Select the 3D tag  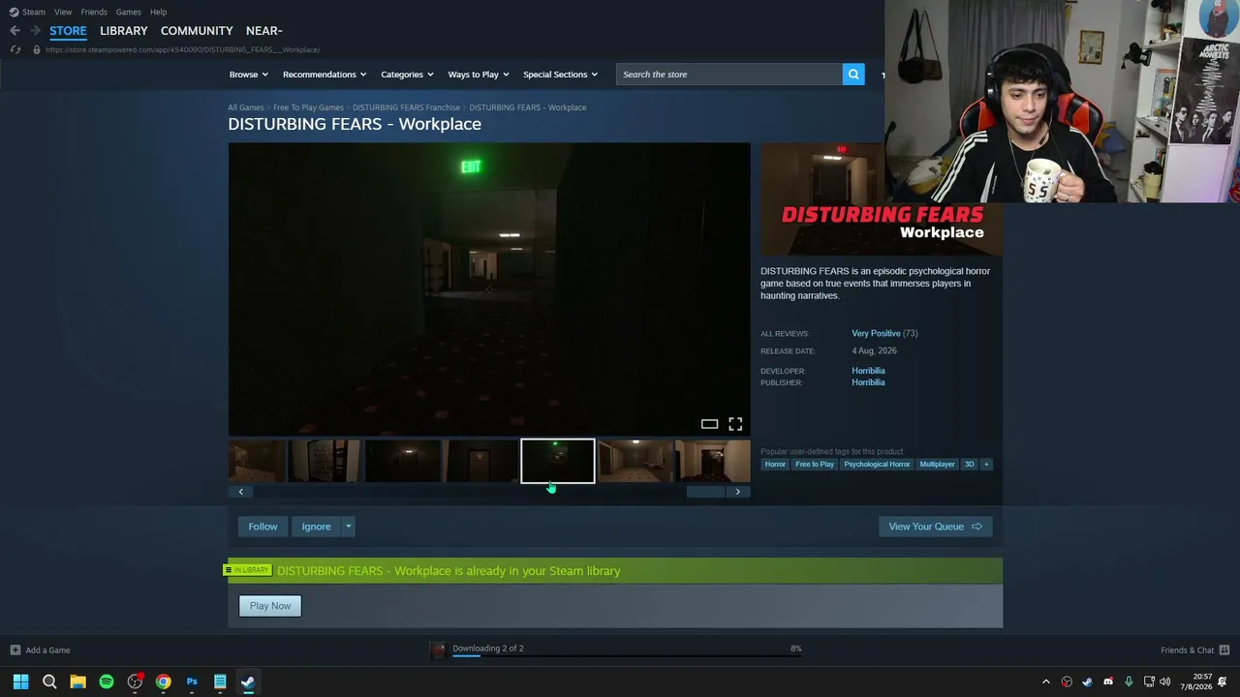coord(969,465)
